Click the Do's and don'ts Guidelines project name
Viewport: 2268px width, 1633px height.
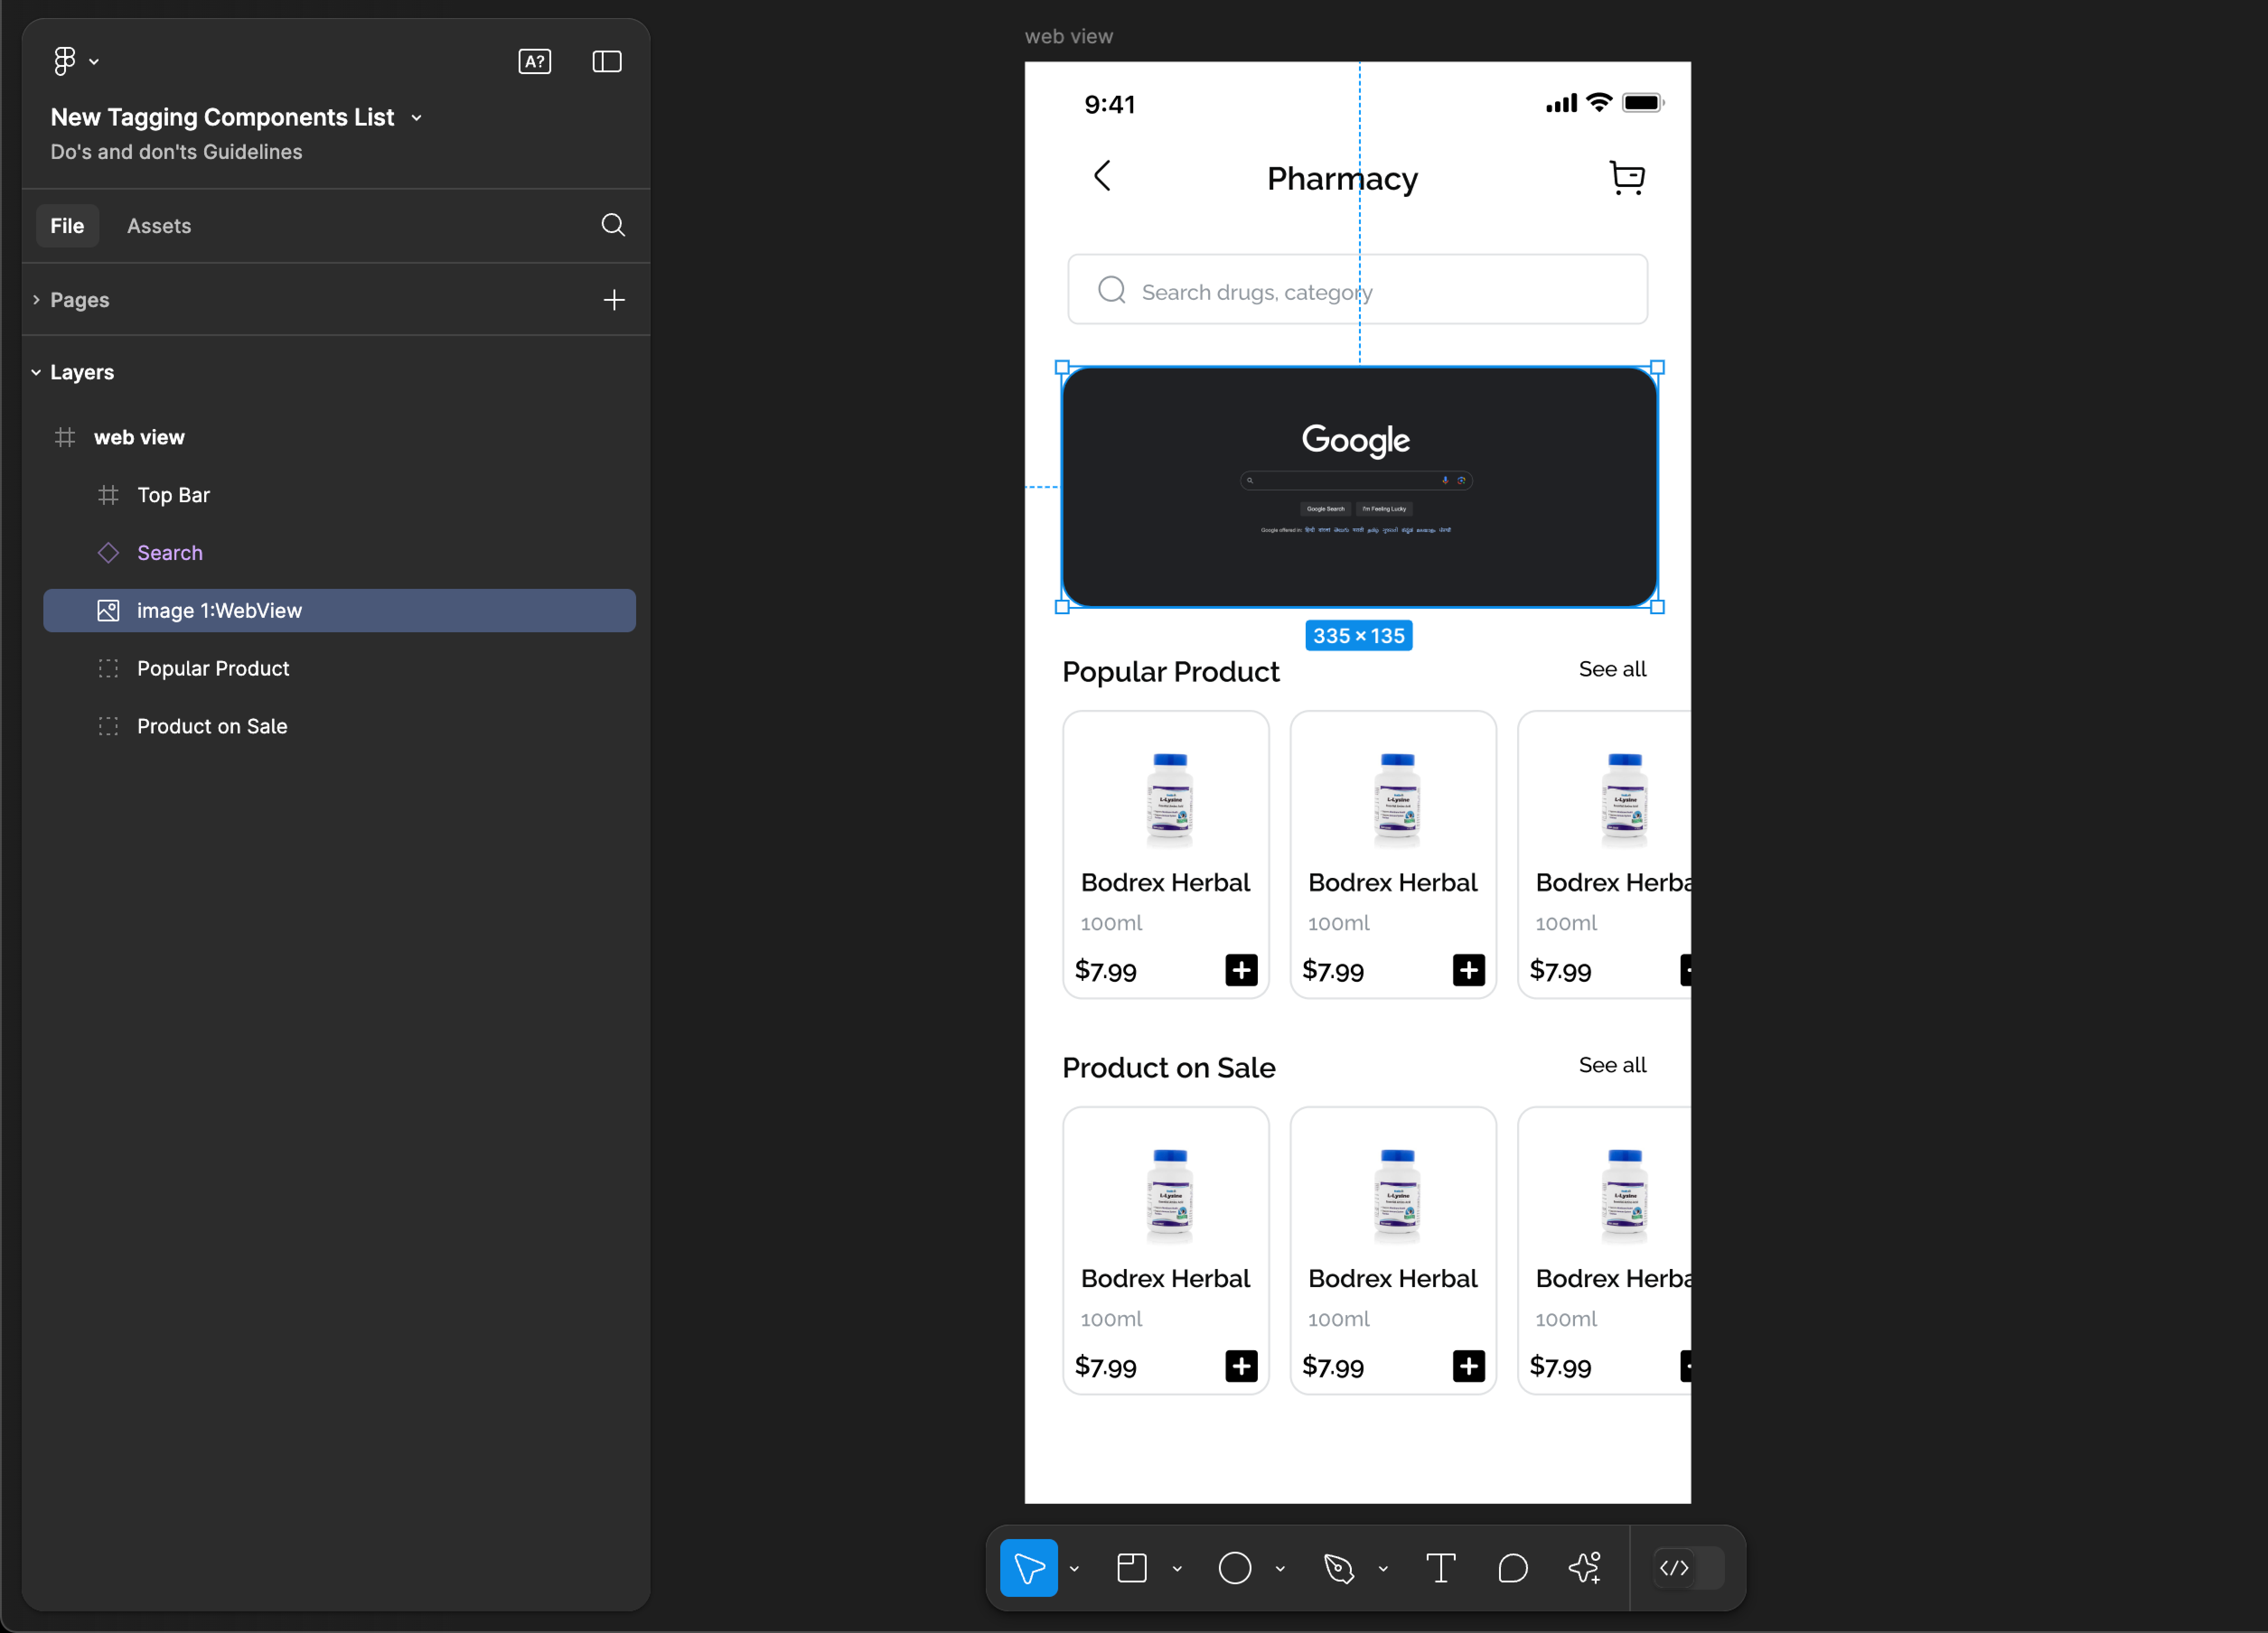[x=176, y=152]
